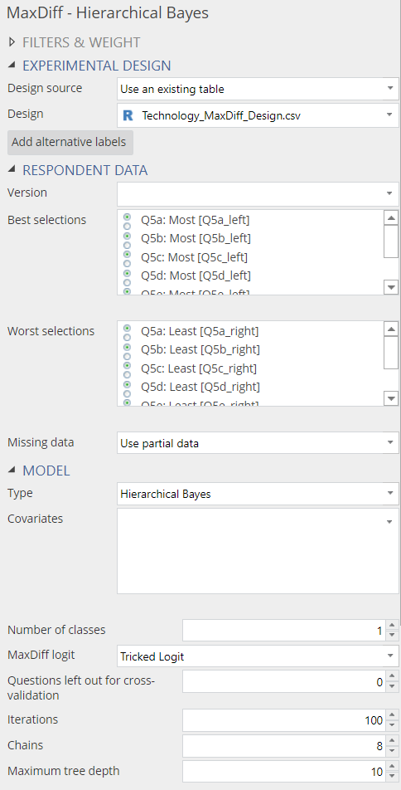Viewport: 401px width, 790px height.
Task: Increase Number of classes with up arrow
Action: 392,625
